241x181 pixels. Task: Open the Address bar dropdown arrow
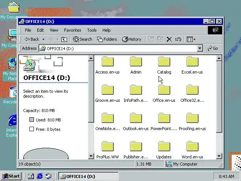pyautogui.click(x=200, y=49)
